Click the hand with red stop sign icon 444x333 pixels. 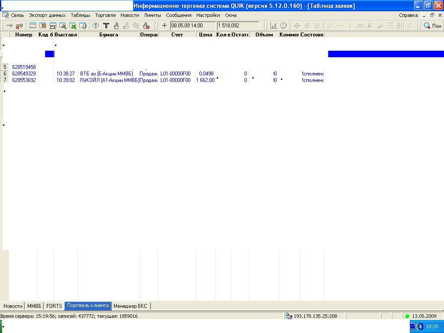[146, 26]
